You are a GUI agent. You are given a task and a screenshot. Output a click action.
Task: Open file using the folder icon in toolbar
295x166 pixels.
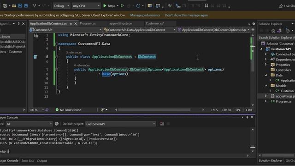click(x=14, y=6)
